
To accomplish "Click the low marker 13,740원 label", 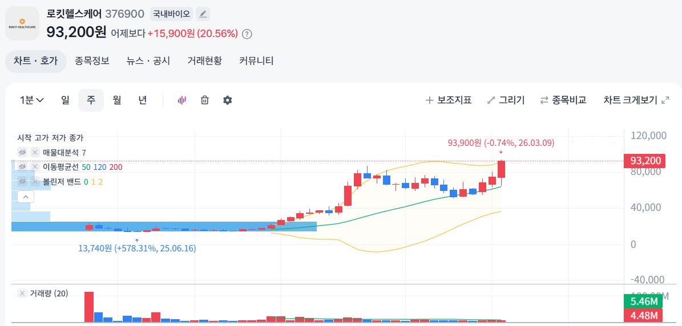I will [x=137, y=248].
